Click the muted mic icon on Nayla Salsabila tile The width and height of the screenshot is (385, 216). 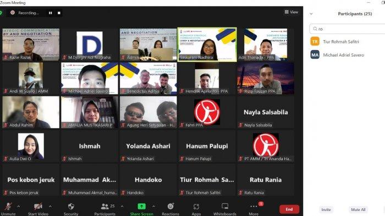coord(241,125)
